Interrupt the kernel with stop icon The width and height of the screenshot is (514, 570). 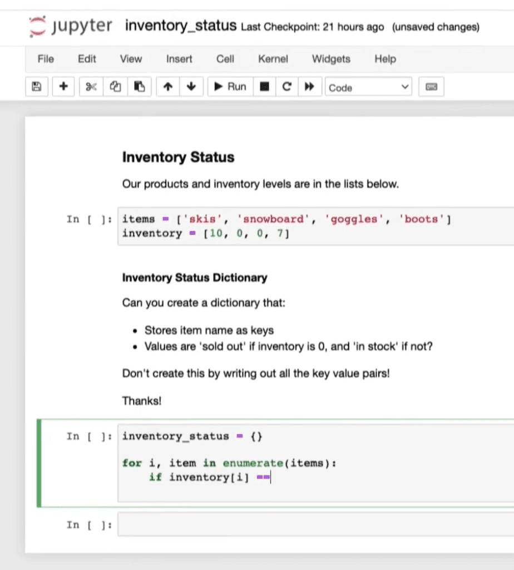tap(264, 86)
